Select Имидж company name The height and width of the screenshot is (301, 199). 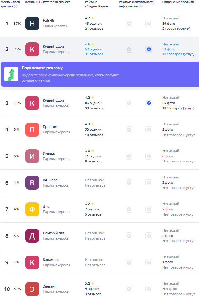(49, 153)
